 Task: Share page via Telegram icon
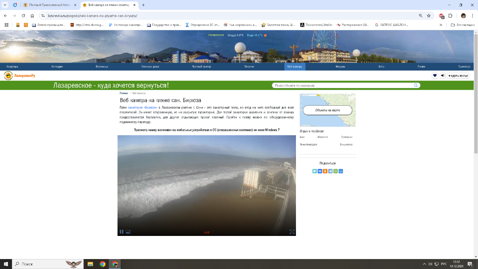pyautogui.click(x=330, y=171)
